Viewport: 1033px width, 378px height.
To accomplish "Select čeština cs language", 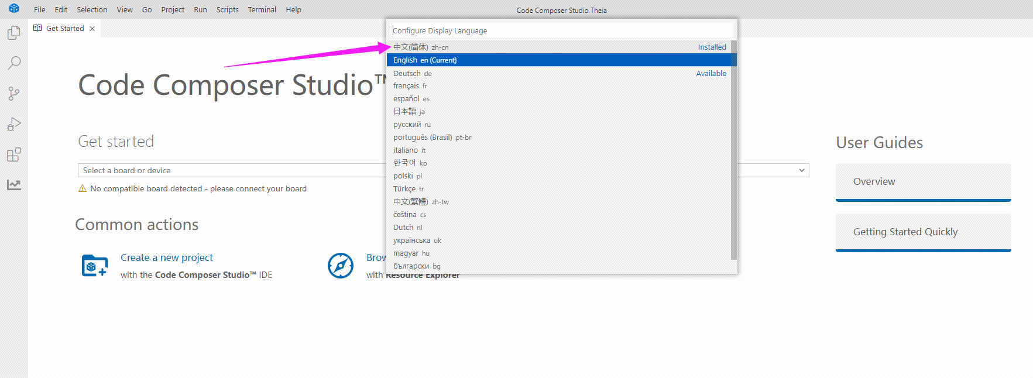I will click(x=559, y=215).
